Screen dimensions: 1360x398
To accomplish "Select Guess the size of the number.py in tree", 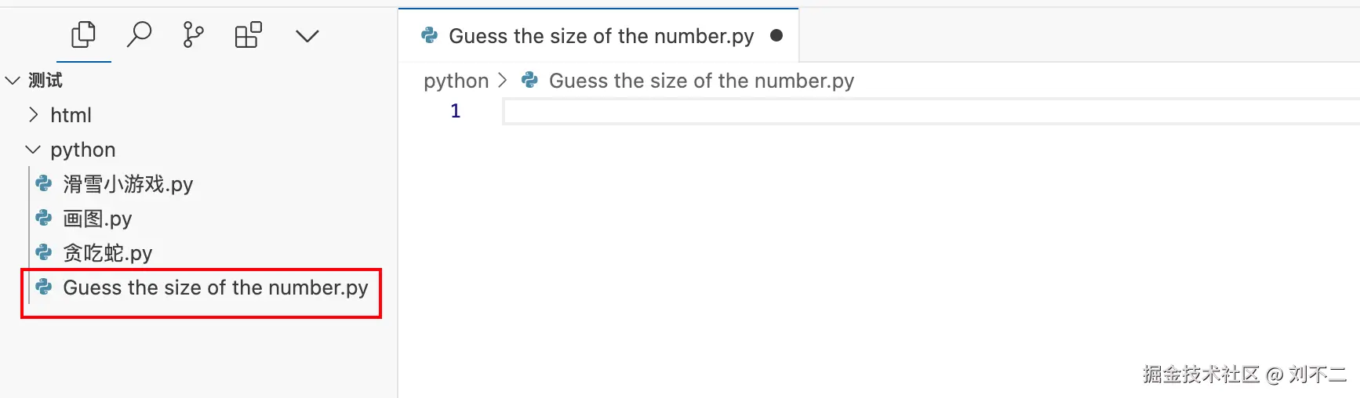I will click(x=215, y=288).
